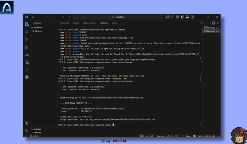Open the Testing flask view

pos(27,70)
